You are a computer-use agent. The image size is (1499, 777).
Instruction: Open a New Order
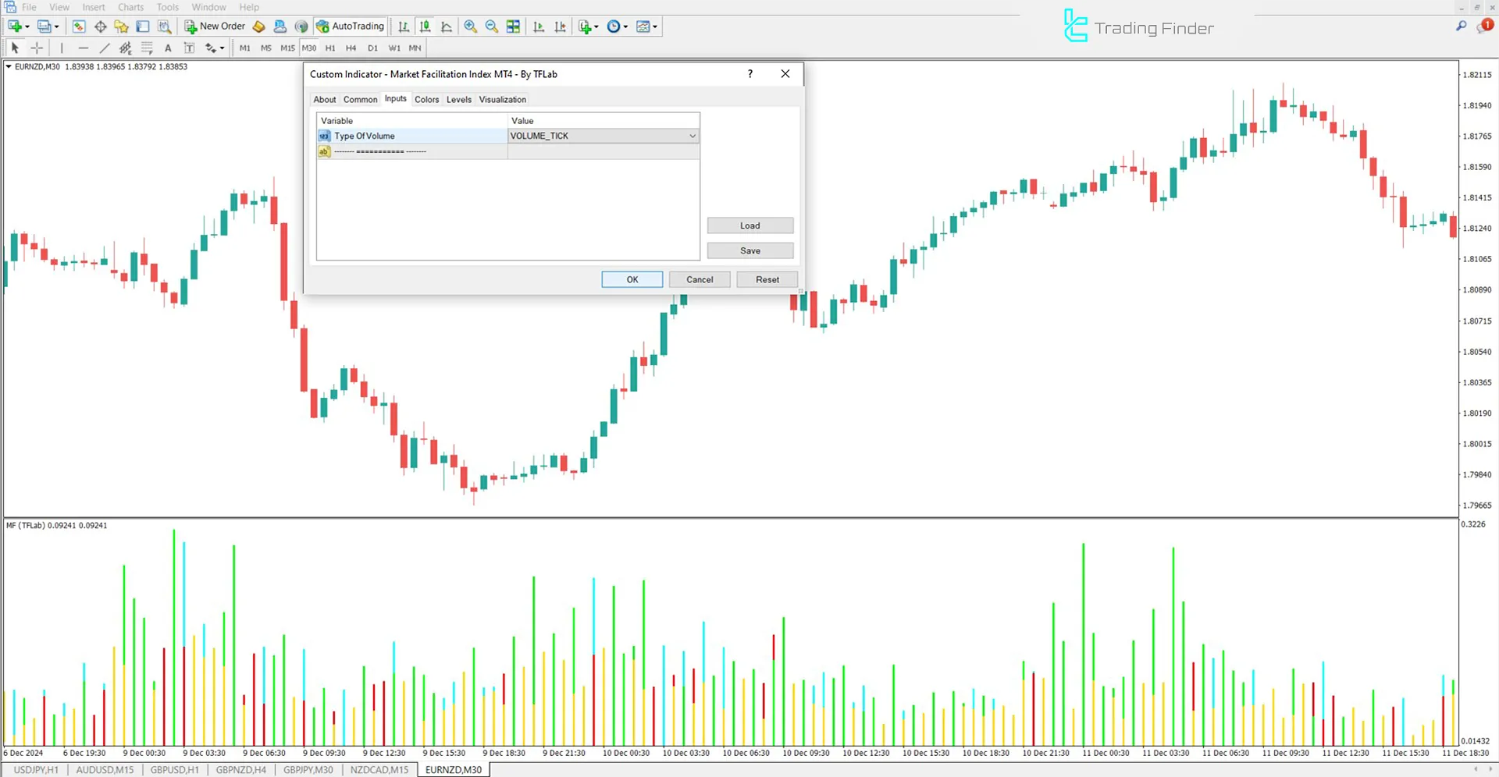[215, 26]
